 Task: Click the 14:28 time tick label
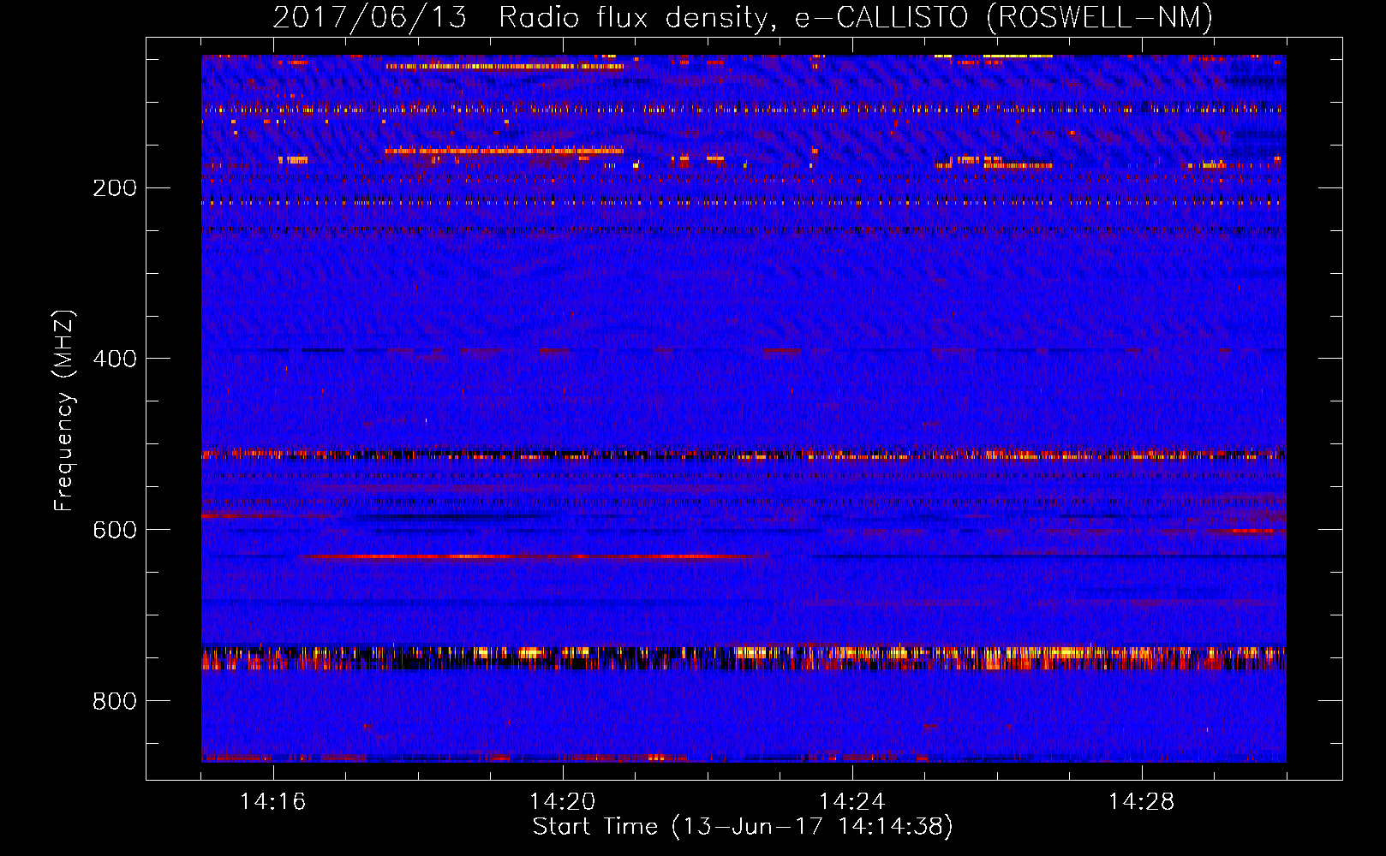(x=1142, y=802)
